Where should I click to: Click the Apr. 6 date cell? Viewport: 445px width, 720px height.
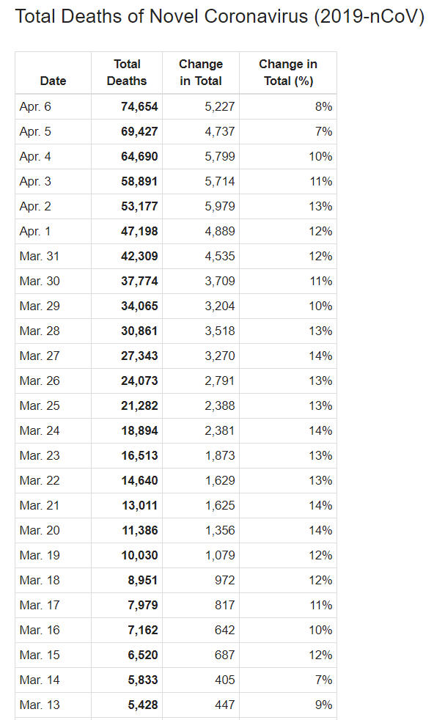point(35,106)
